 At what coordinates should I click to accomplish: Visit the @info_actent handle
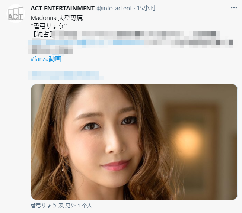(114, 8)
